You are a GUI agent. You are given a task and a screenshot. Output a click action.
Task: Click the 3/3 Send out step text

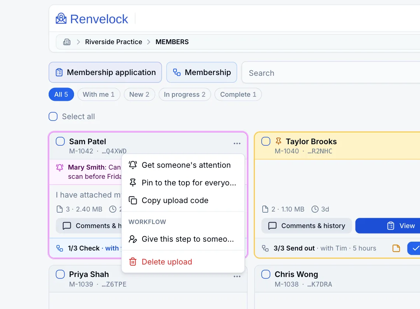click(294, 248)
